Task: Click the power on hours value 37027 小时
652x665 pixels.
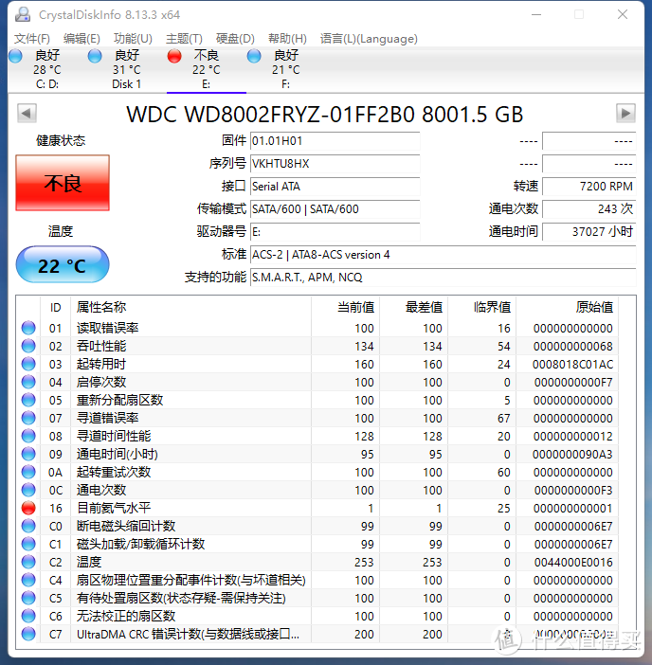Action: click(x=589, y=231)
